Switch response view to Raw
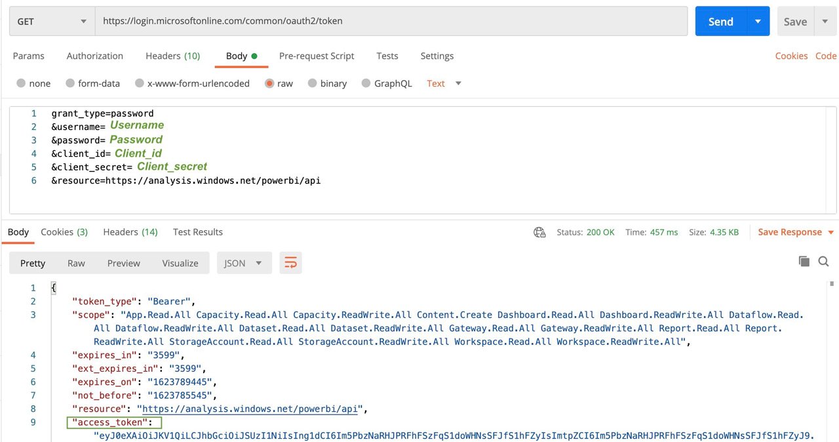 point(76,263)
